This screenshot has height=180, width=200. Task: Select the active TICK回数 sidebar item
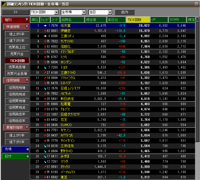point(17,61)
